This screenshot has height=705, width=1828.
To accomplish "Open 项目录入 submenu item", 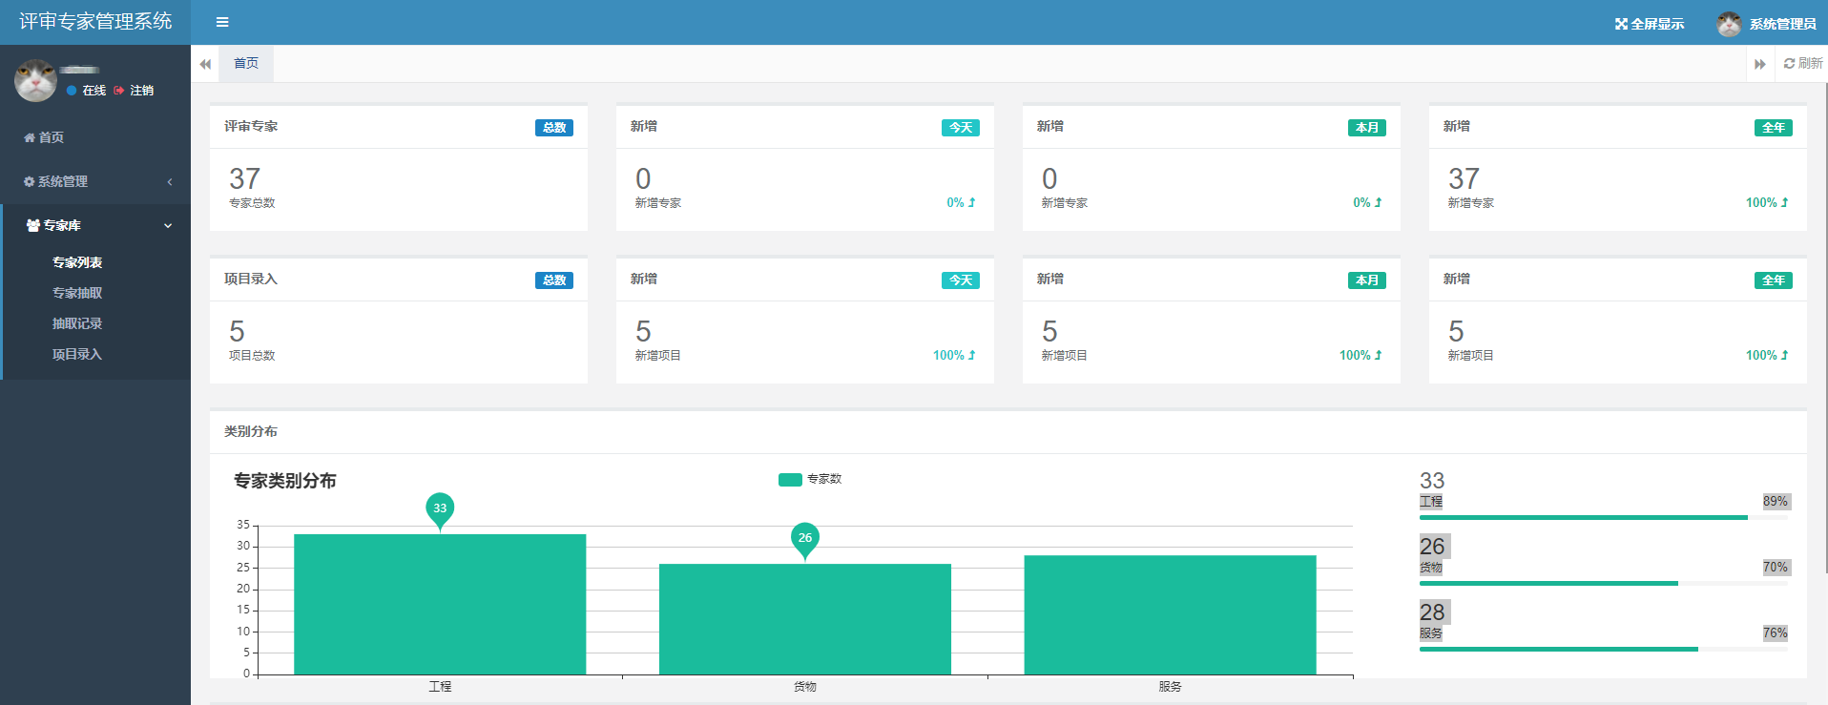I will [77, 354].
